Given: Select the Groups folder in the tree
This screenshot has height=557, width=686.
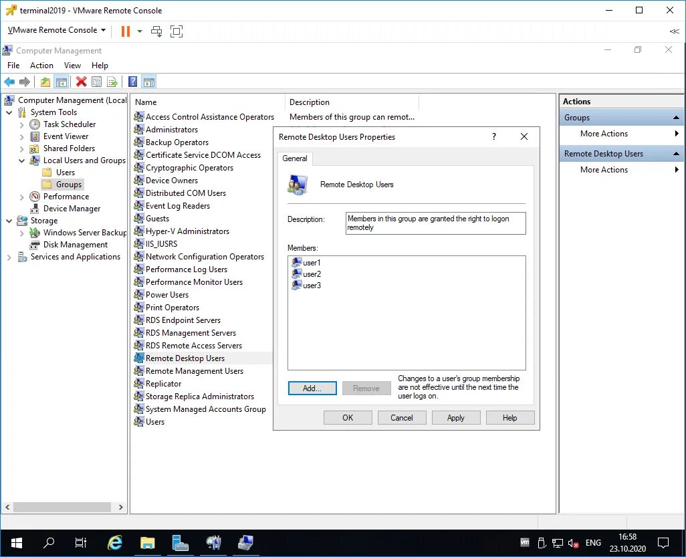Looking at the screenshot, I should tap(69, 185).
